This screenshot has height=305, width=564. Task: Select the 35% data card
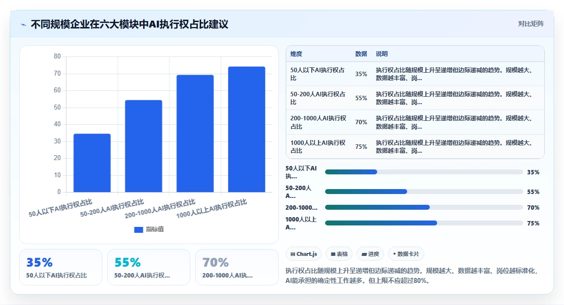point(61,267)
